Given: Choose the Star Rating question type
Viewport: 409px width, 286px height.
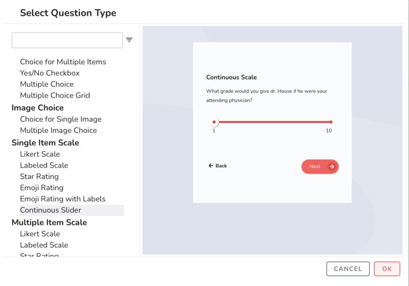Looking at the screenshot, I should tap(39, 177).
